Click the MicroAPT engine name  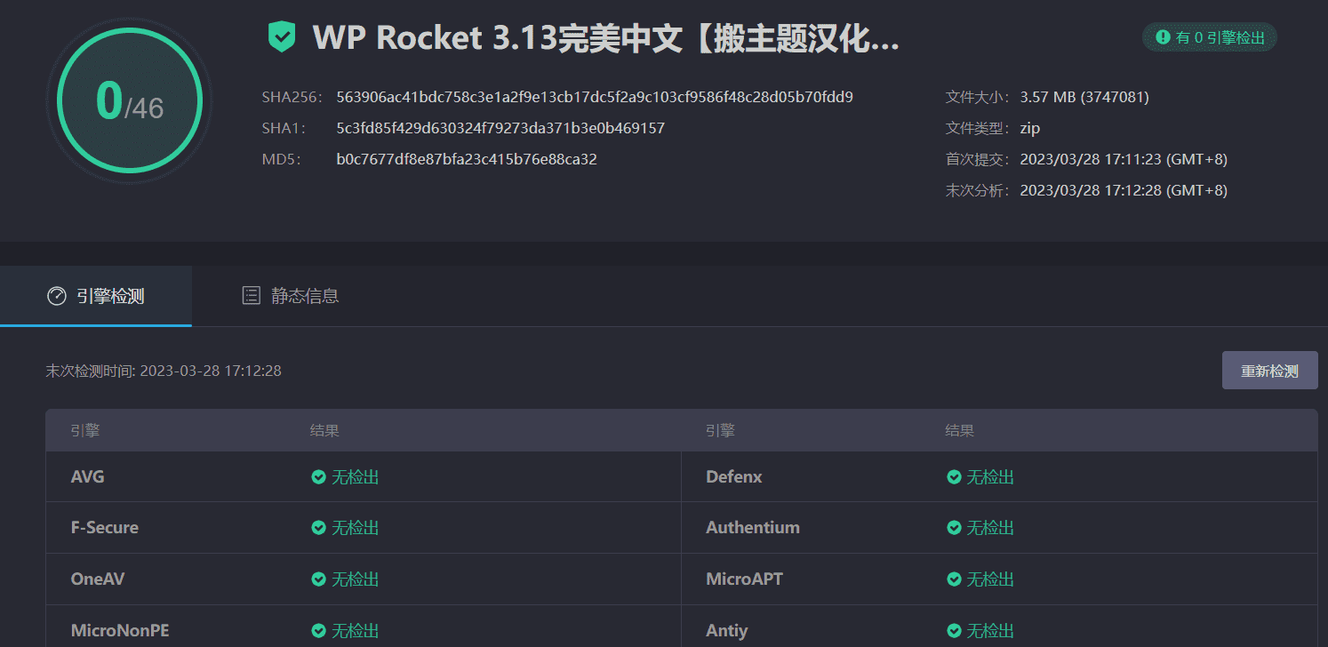click(x=745, y=579)
